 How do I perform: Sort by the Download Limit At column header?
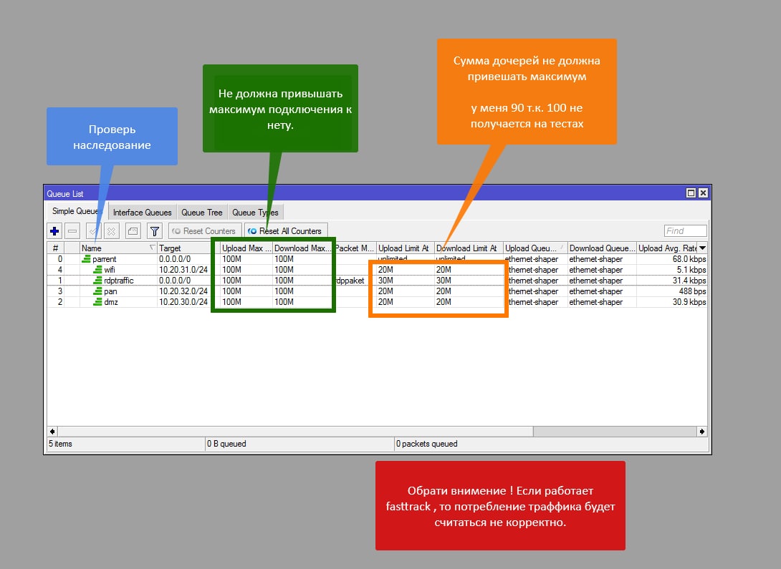click(469, 248)
